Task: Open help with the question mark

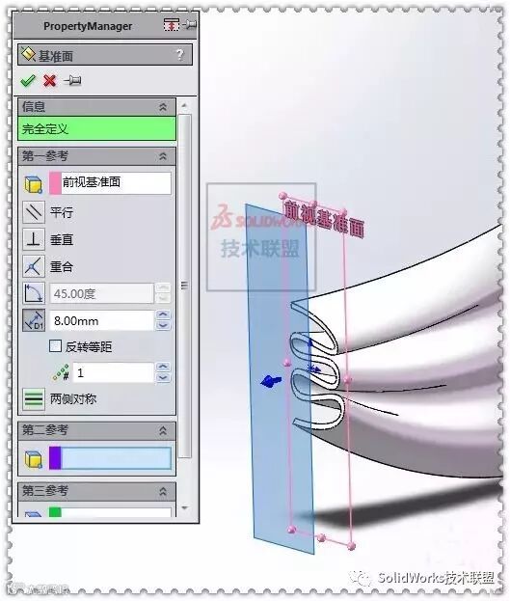Action: [179, 56]
